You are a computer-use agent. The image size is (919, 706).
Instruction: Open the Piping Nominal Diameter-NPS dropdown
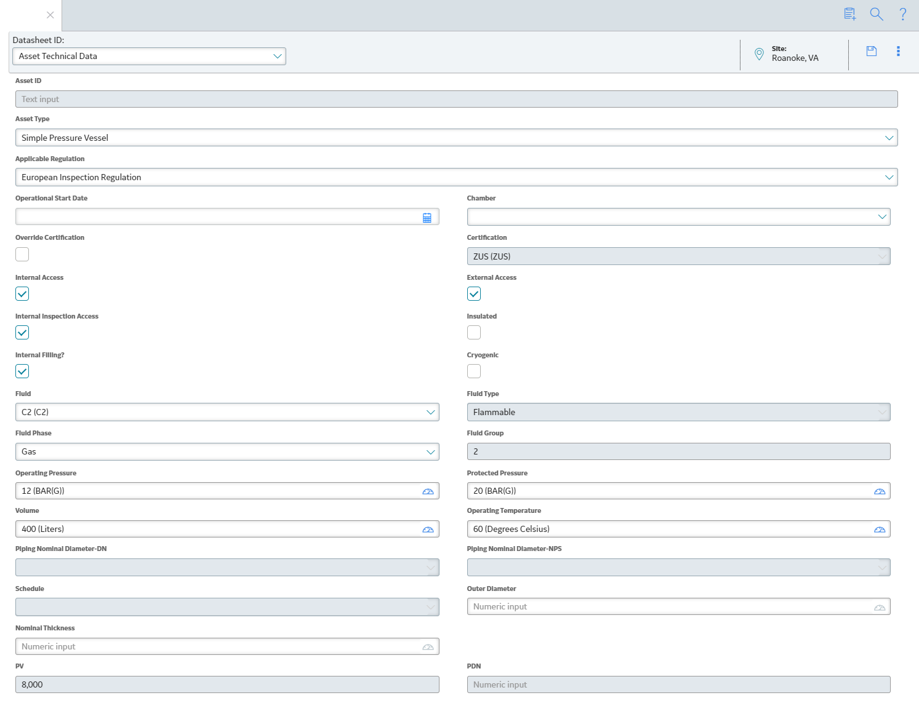coord(678,567)
